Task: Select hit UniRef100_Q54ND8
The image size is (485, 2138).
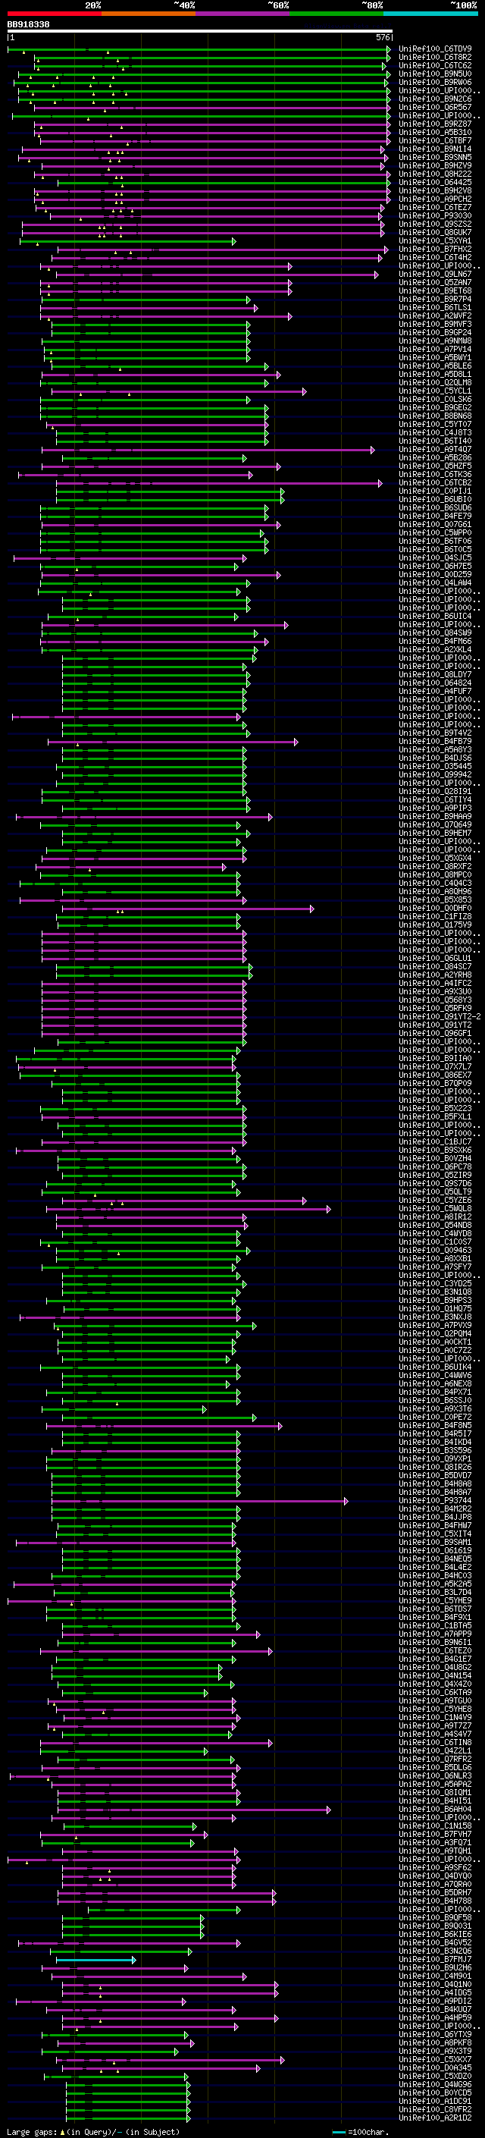Action: 435,1225
